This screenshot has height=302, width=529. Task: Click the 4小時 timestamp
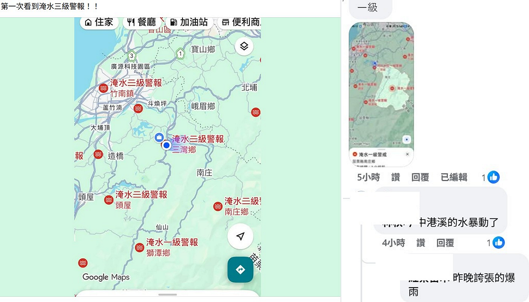(394, 242)
